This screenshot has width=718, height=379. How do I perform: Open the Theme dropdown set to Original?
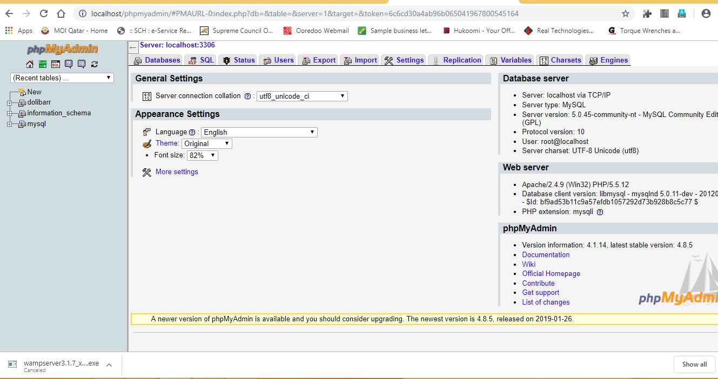tap(207, 143)
